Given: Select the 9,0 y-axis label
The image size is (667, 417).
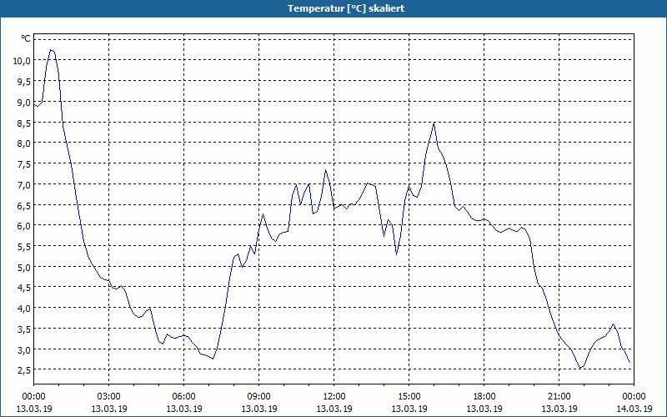Looking at the screenshot, I should tap(24, 102).
